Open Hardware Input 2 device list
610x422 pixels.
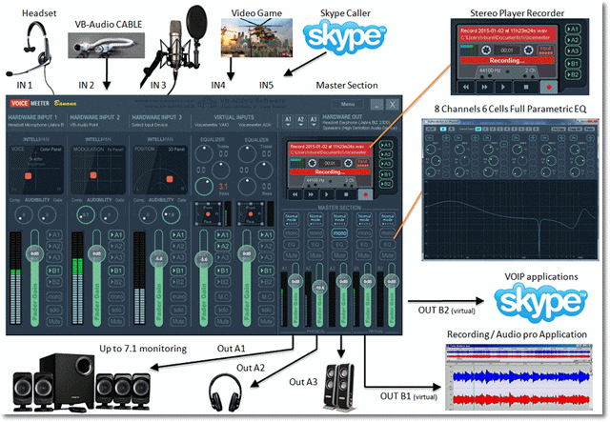[84, 125]
